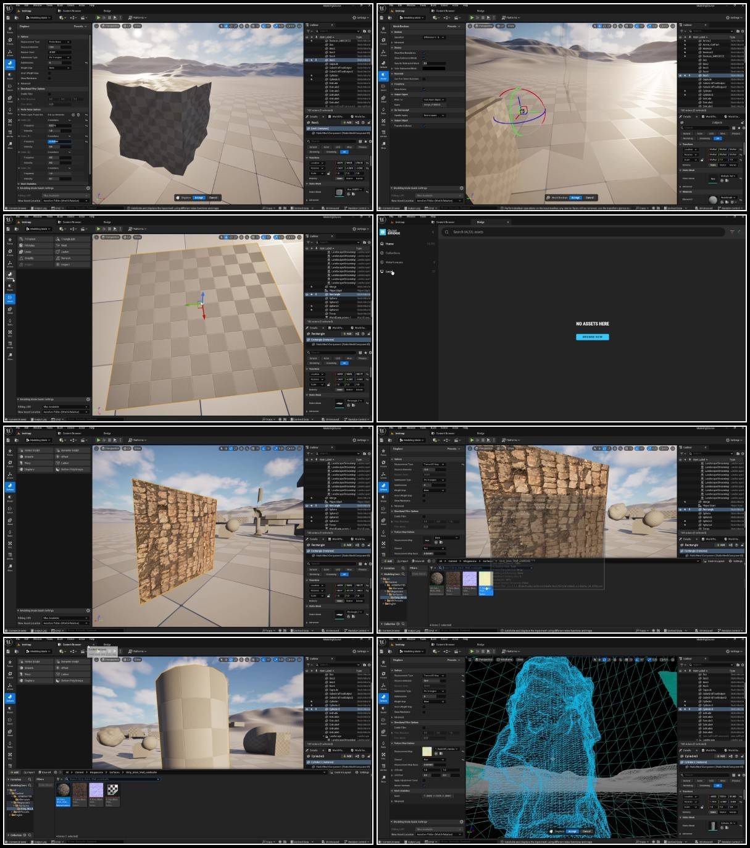750x848 pixels.
Task: Choose Warp in brick-wall window's Deform tools
Action: point(36,463)
